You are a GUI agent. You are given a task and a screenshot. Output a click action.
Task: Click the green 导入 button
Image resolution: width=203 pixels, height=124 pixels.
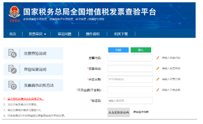tap(141, 50)
